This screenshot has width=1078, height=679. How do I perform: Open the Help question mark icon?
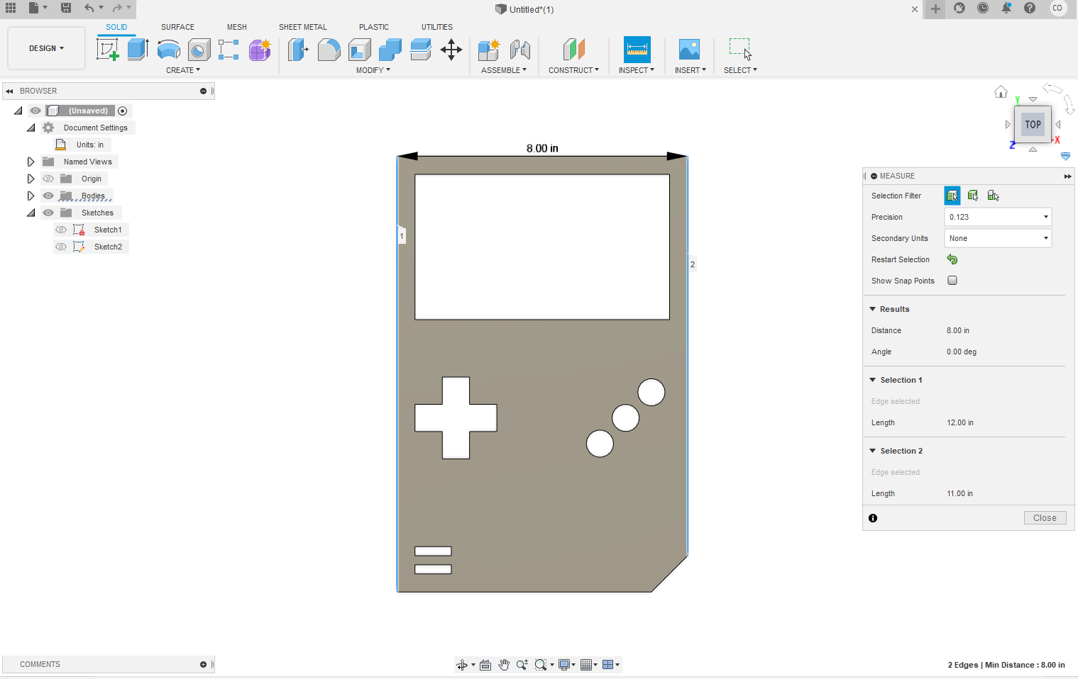(x=1030, y=8)
